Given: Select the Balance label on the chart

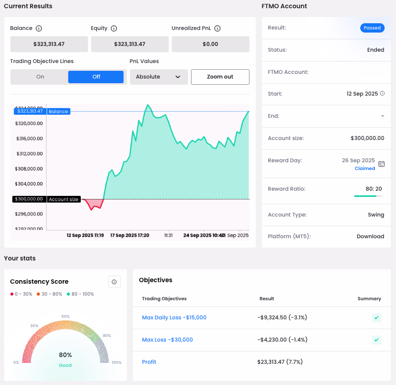Looking at the screenshot, I should point(58,112).
